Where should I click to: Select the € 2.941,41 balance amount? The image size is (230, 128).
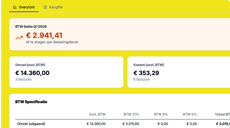click(44, 35)
